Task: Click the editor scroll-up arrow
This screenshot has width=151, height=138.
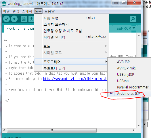Action: coord(139,35)
